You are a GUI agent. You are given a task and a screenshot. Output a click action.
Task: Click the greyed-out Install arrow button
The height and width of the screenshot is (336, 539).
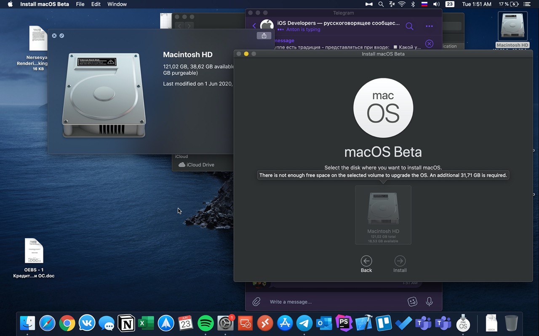tap(400, 261)
